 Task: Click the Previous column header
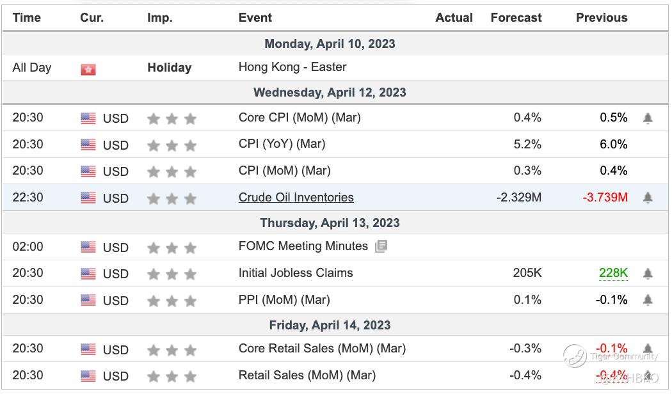[x=602, y=18]
